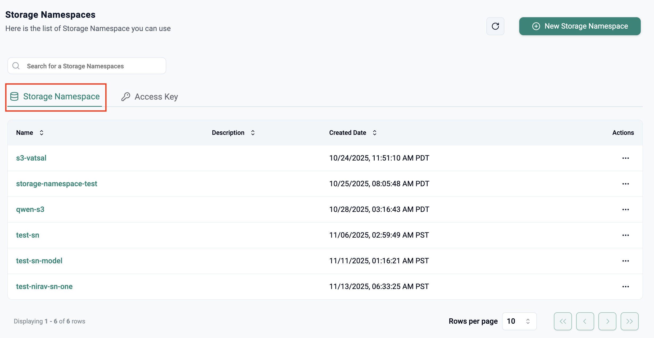Go to the previous page arrow
654x338 pixels.
point(585,321)
